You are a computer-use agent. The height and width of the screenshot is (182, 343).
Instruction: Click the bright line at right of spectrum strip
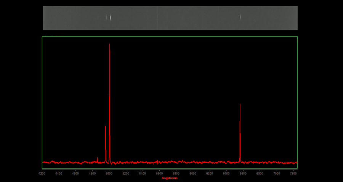240,17
